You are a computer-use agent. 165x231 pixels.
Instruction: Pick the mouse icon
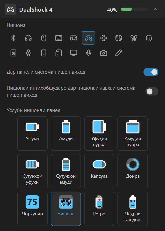point(44,38)
